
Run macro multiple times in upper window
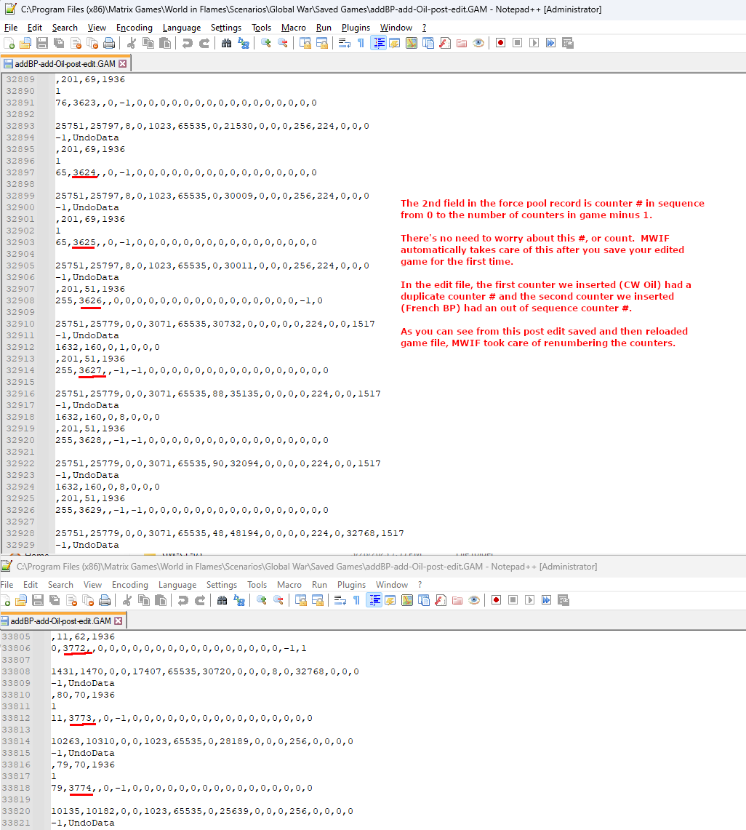click(x=550, y=44)
